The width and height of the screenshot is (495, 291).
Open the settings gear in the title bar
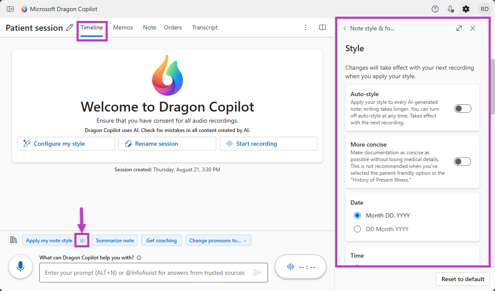coord(466,9)
